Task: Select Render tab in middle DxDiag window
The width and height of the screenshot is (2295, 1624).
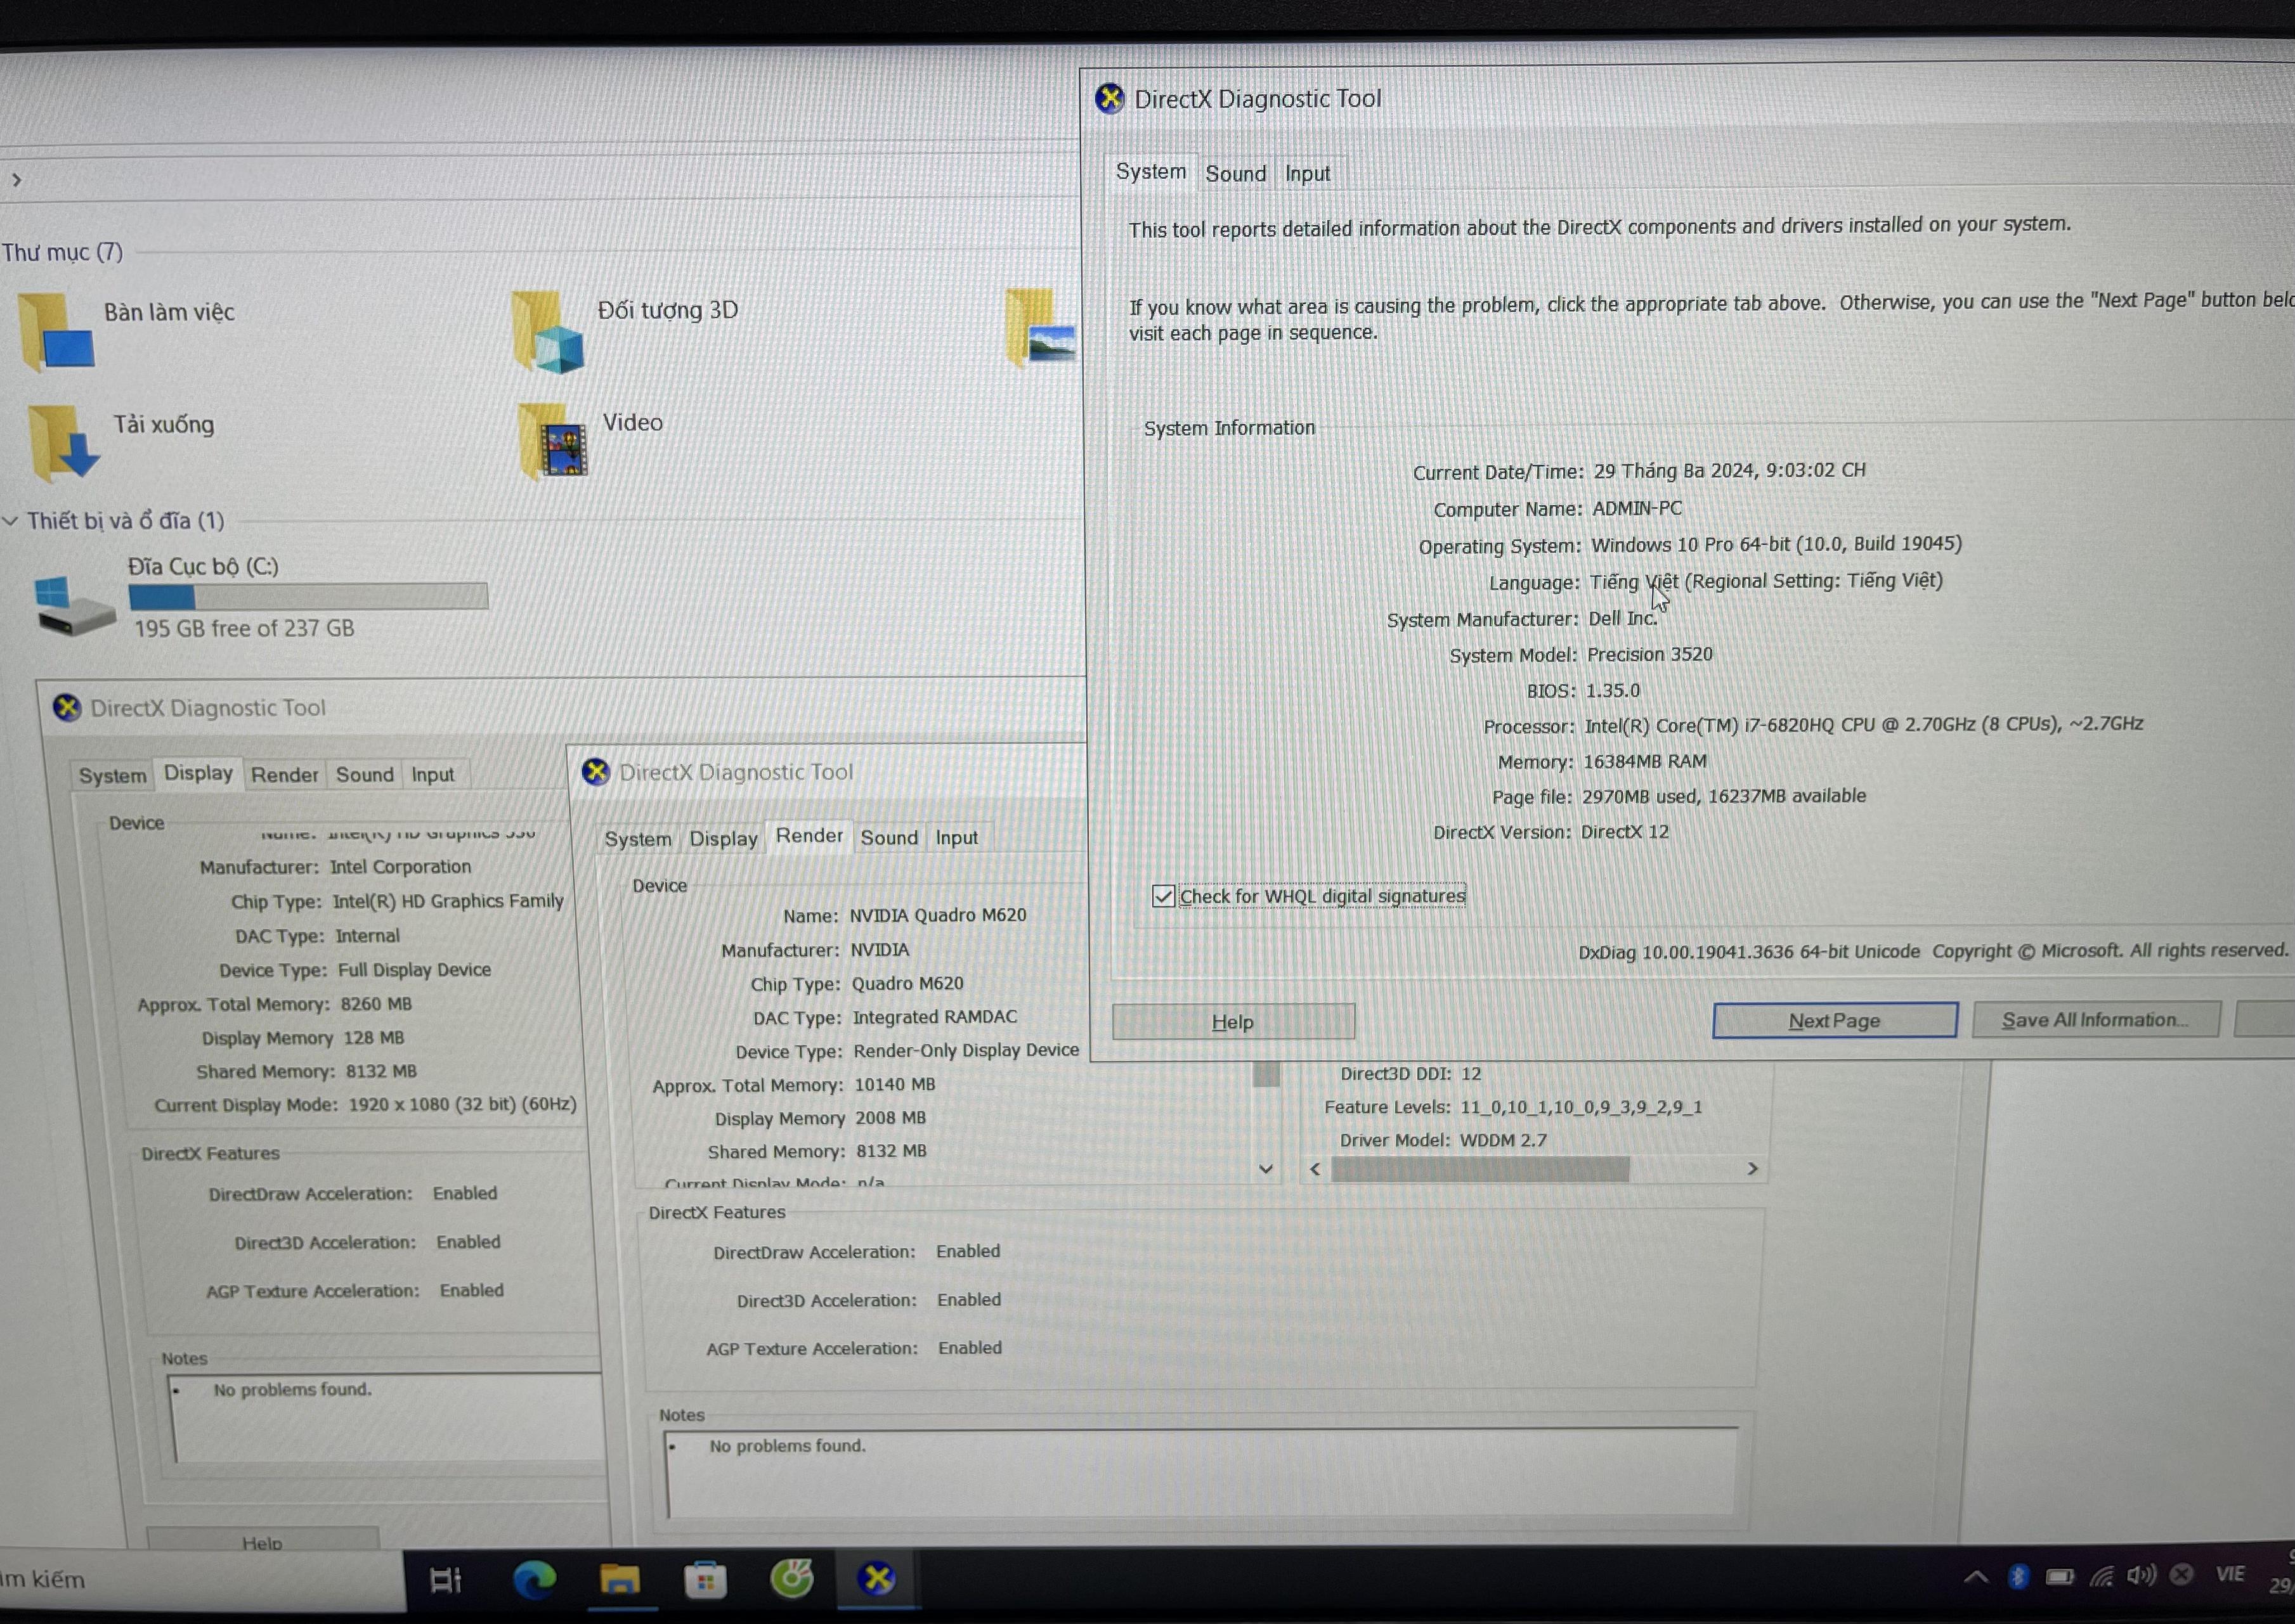Action: point(809,836)
